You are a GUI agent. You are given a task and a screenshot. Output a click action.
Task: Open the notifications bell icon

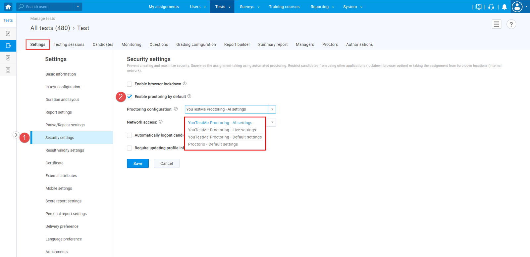(504, 7)
